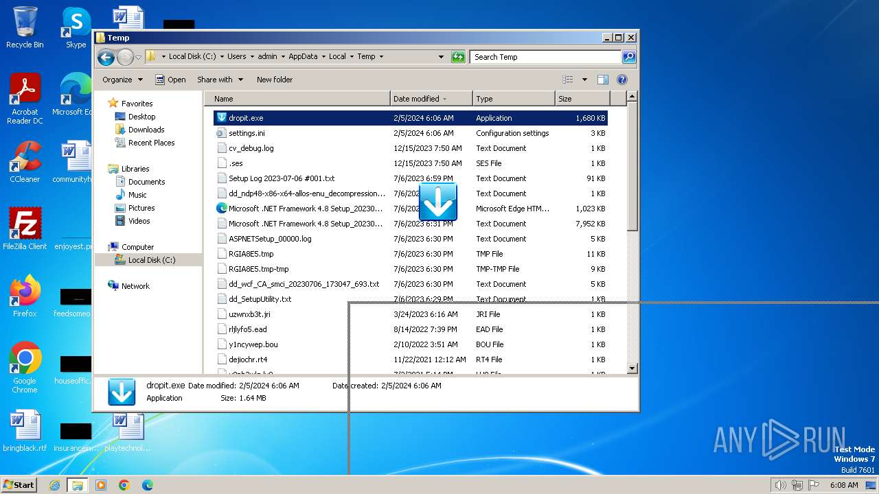Select dropit.exe file icon in list
Viewport: 879px width, 494px height.
[x=221, y=118]
